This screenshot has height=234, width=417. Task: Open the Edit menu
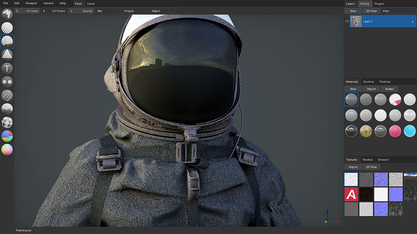pos(17,3)
